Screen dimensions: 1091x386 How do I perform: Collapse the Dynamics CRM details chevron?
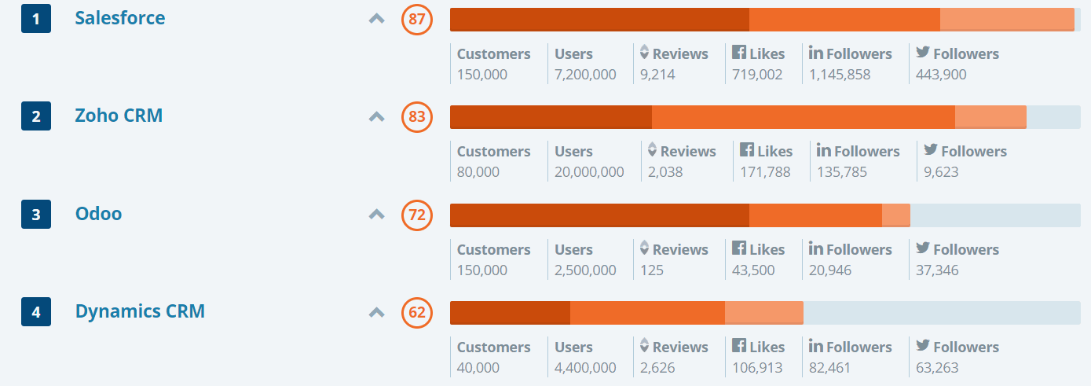377,313
